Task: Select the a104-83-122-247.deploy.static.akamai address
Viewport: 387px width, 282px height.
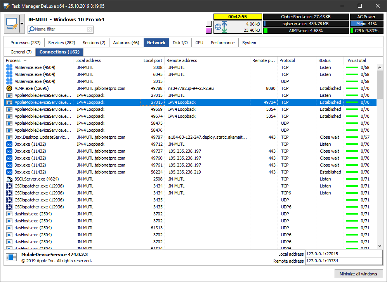Action: point(207,137)
